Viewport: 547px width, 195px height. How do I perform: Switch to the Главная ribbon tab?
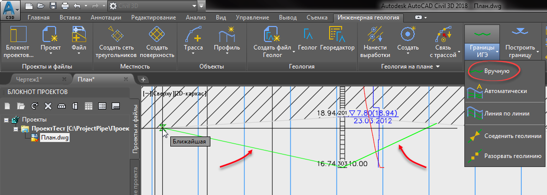click(x=39, y=18)
